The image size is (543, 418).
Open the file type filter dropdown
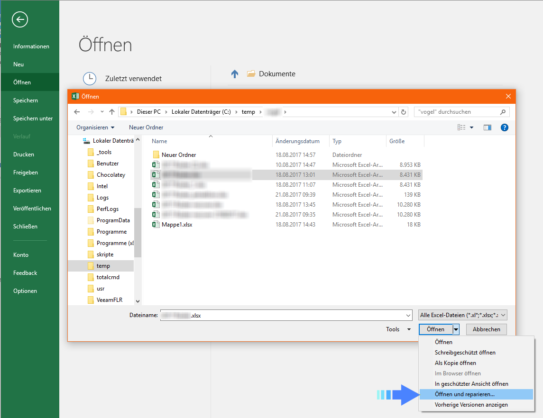(462, 315)
